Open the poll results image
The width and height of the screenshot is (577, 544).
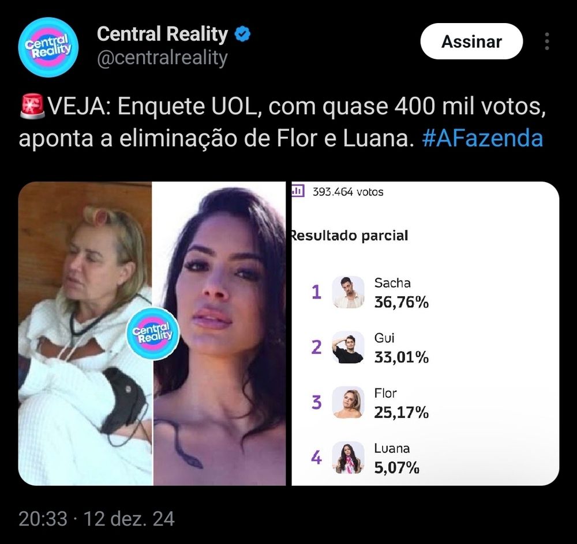coord(425,334)
